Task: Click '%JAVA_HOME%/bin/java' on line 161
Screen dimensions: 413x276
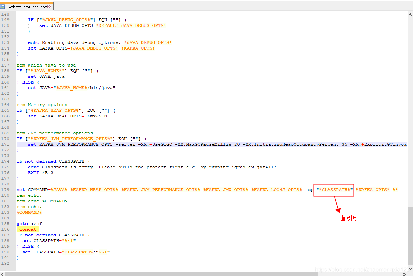Action: [84, 88]
